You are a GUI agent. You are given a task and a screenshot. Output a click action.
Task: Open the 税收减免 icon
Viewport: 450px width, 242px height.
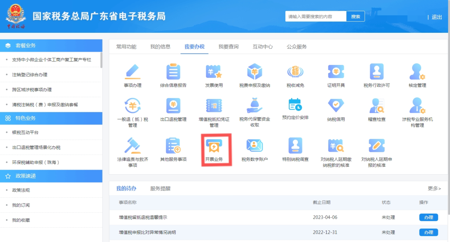295,72
